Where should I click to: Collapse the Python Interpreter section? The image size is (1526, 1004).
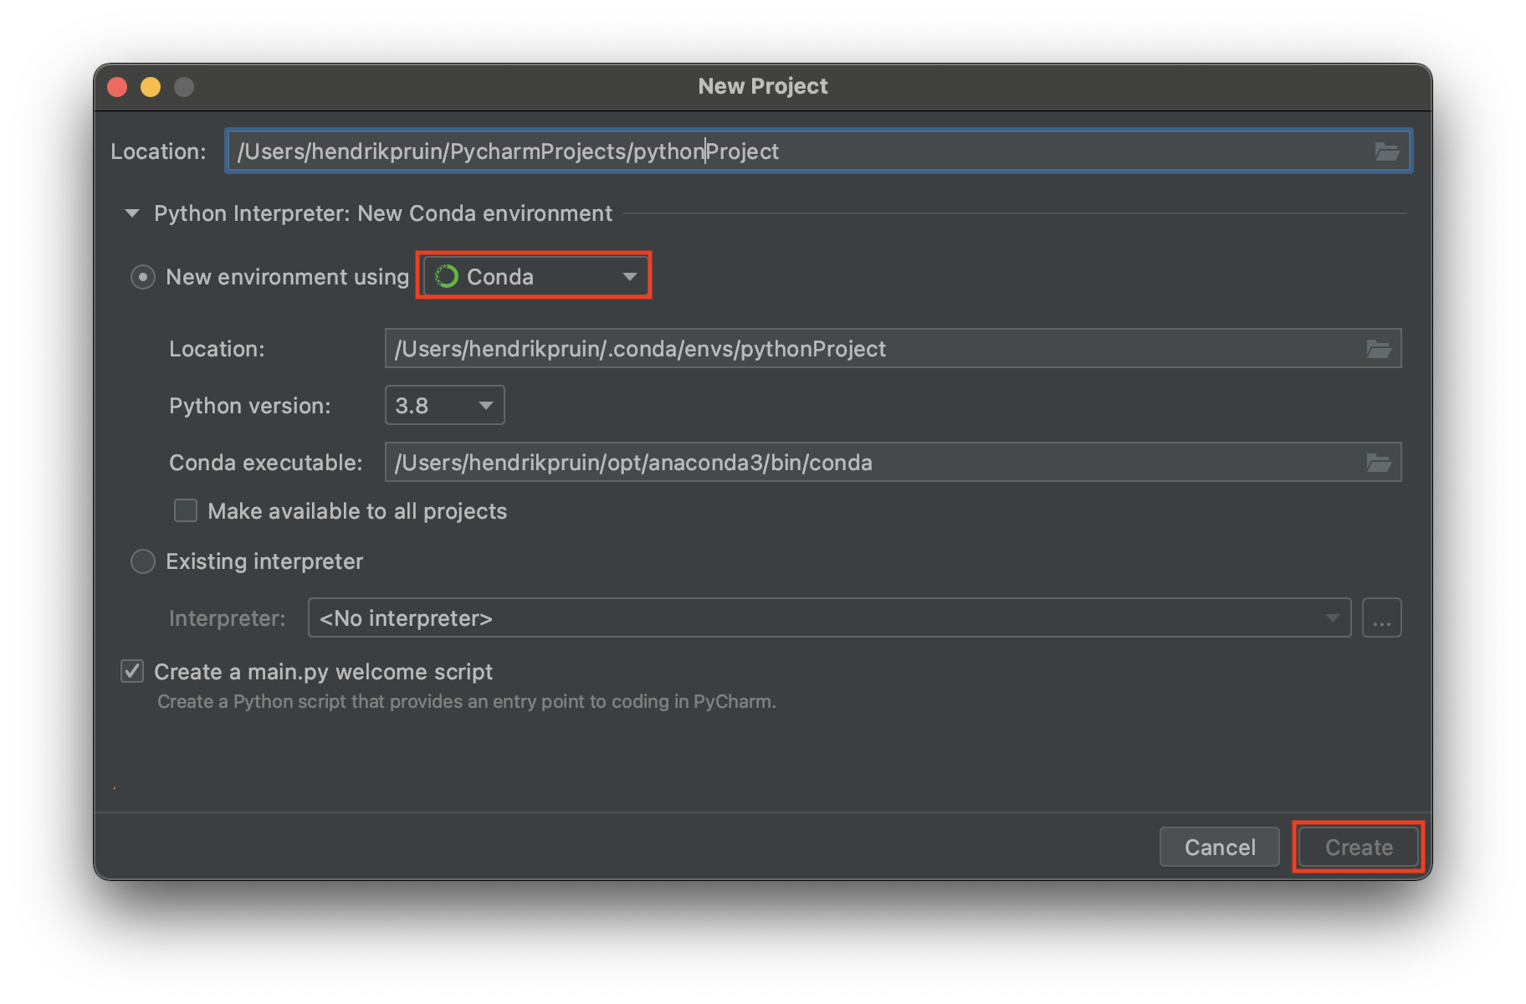pyautogui.click(x=132, y=213)
